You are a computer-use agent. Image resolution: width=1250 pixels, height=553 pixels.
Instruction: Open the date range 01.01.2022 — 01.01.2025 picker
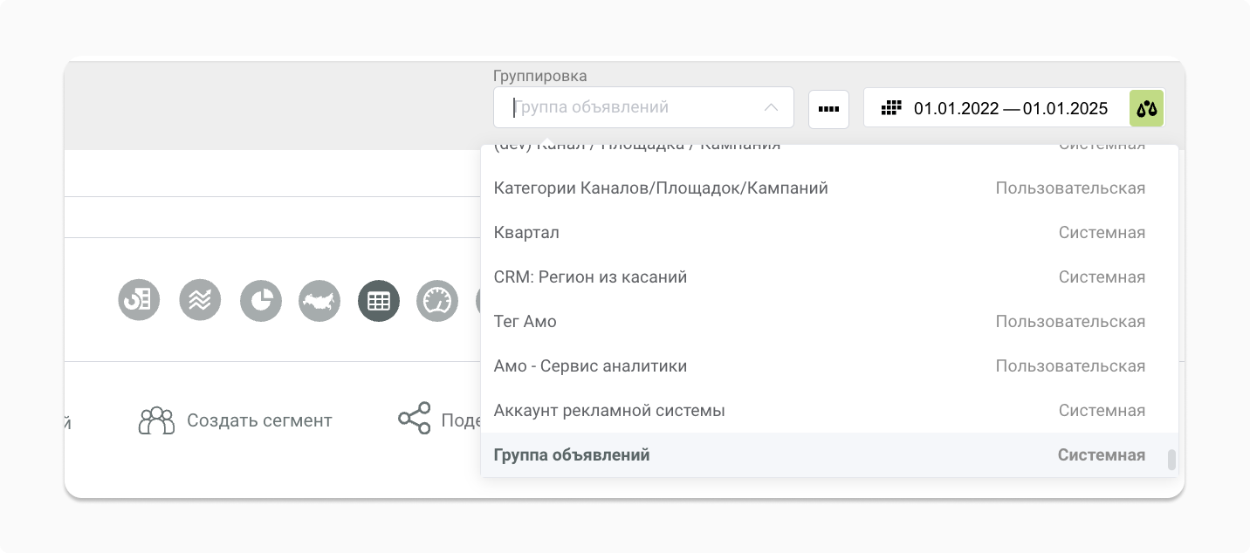point(1010,108)
